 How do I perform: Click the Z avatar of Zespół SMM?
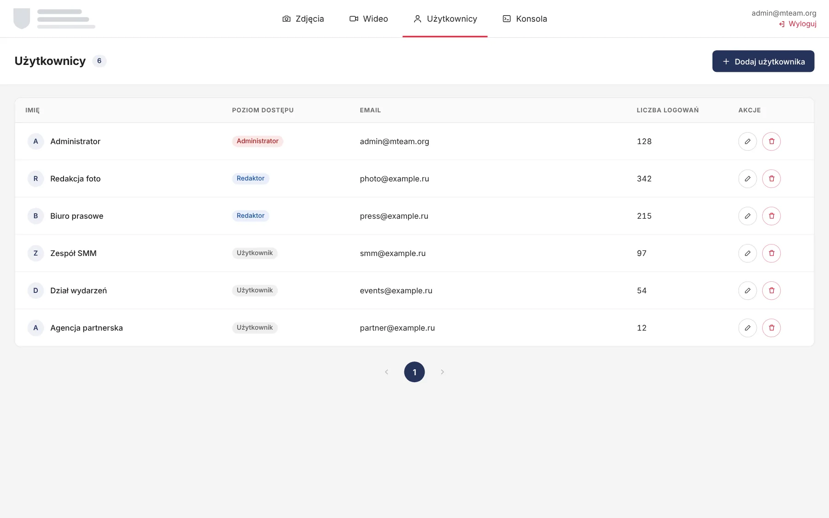(35, 253)
